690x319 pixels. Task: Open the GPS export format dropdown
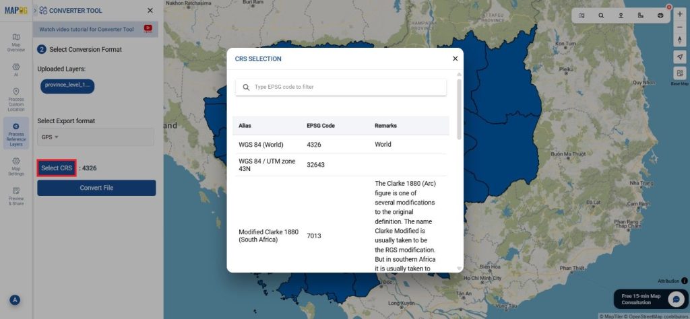pyautogui.click(x=96, y=137)
